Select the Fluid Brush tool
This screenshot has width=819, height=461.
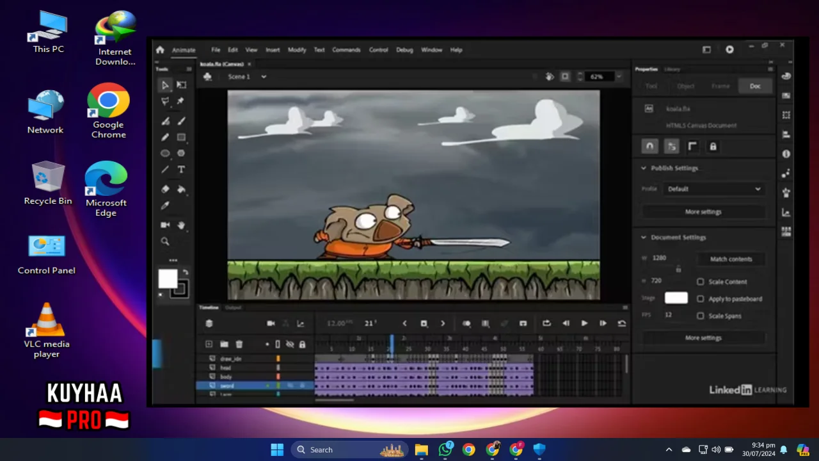(x=165, y=121)
